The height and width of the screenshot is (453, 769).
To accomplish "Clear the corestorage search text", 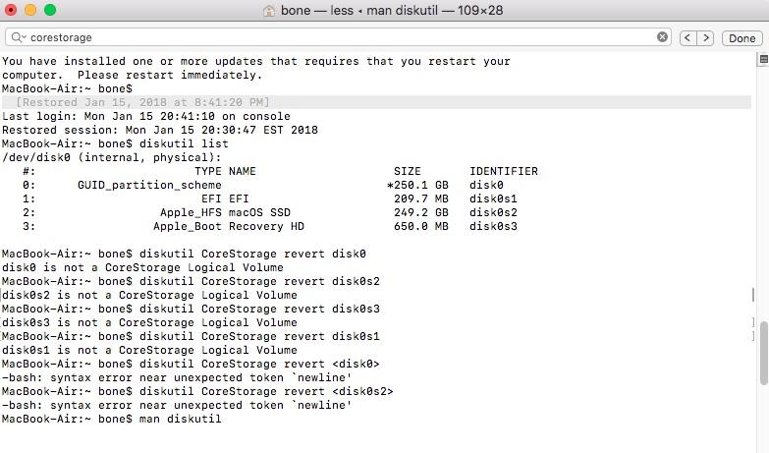I will pos(662,37).
